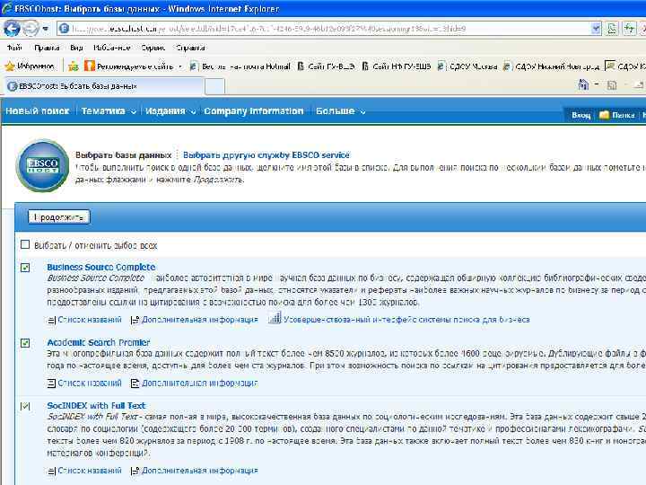This screenshot has width=646, height=485.
Task: Expand the address bar history dropdown
Action: pos(596,29)
